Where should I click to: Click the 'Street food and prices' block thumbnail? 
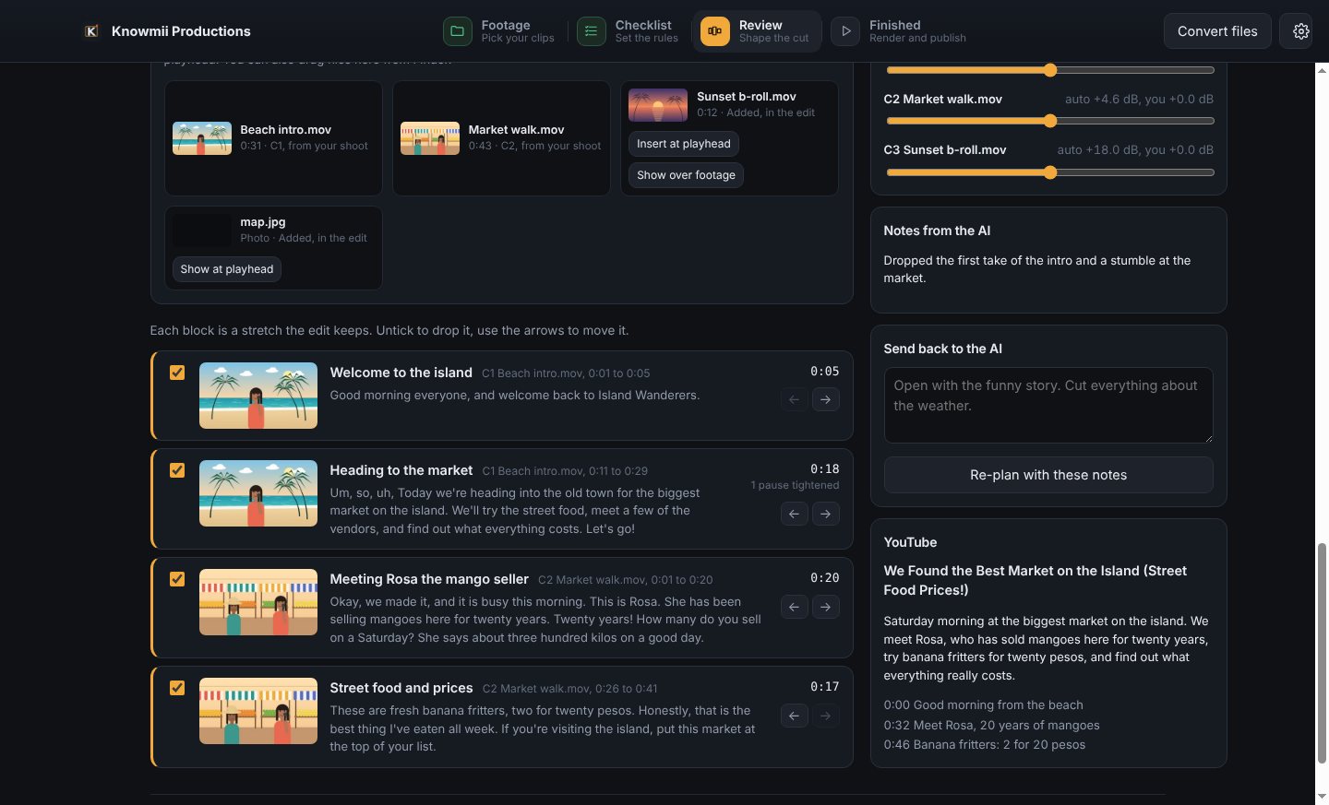tap(258, 711)
